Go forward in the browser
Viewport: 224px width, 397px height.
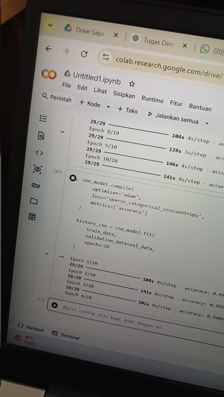click(66, 51)
